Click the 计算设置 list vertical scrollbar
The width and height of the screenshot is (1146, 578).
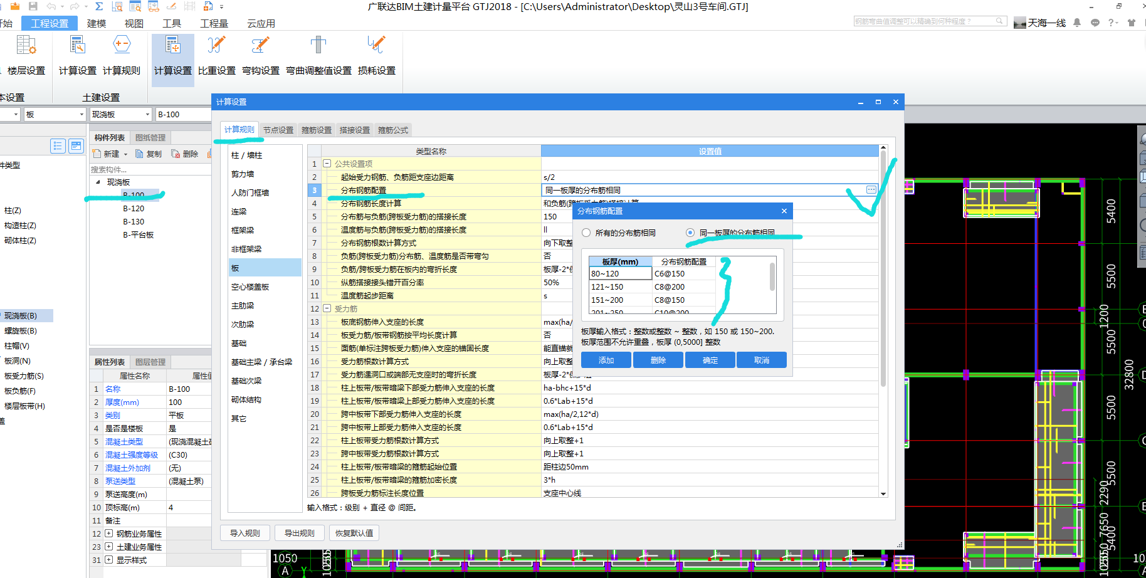[883, 268]
